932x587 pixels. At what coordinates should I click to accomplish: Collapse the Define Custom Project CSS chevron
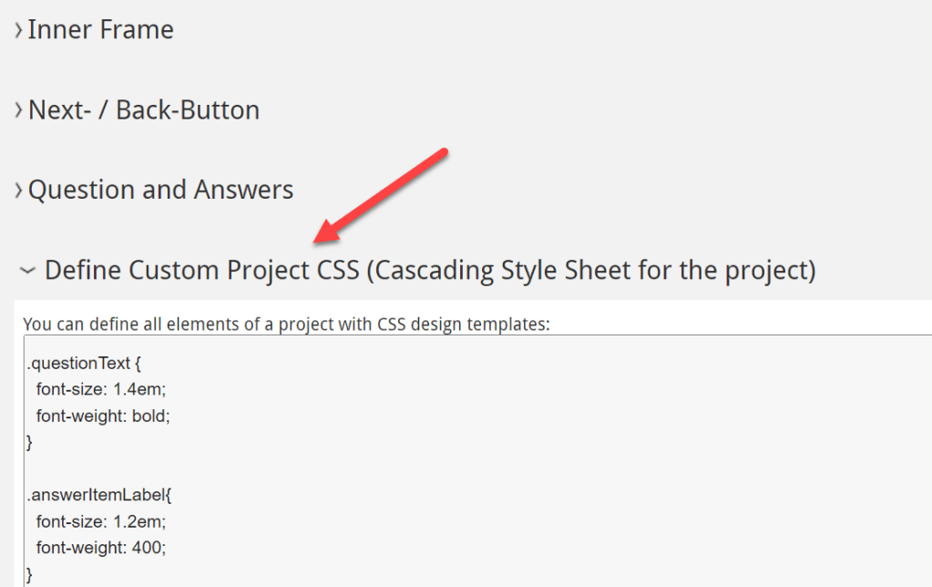[x=28, y=271]
